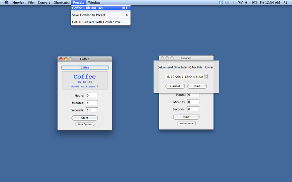Click the Coffee name text field

85,68
